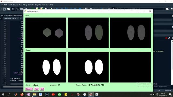Click the second output binary ellipses image
Image resolution: width=173 pixels, height=97 pixels.
tap(88, 67)
